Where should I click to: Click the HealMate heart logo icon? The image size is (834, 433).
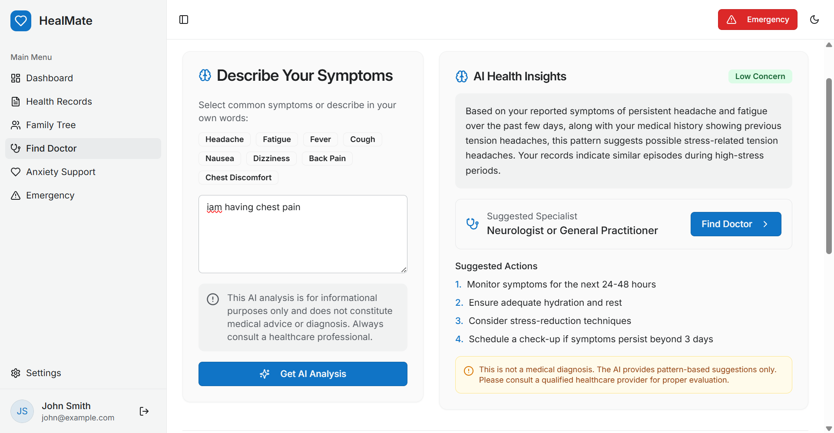[x=21, y=21]
